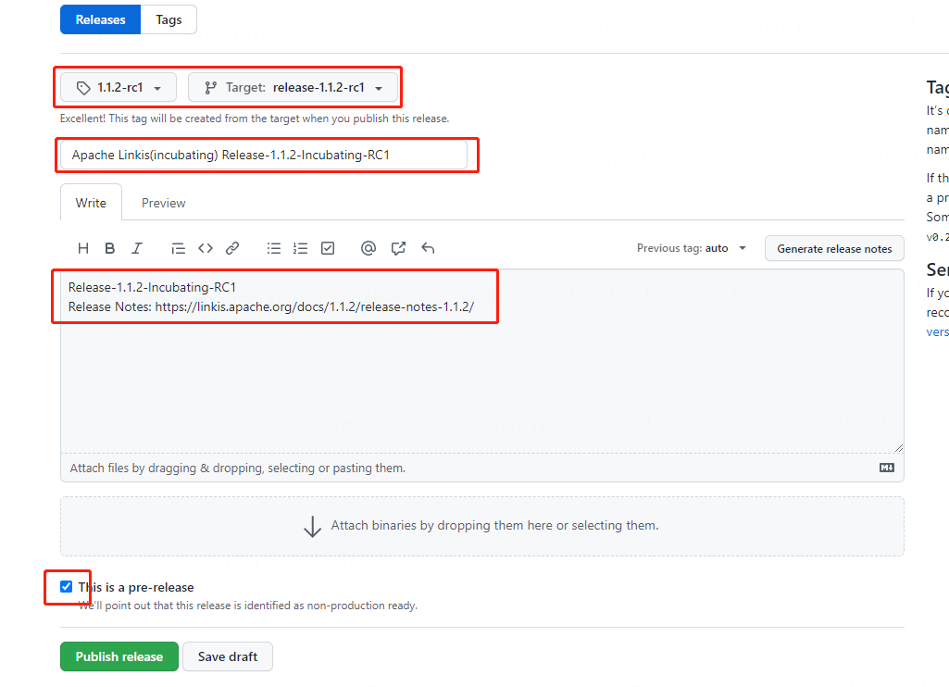Insert a numbered list
This screenshot has width=949, height=687.
[300, 248]
